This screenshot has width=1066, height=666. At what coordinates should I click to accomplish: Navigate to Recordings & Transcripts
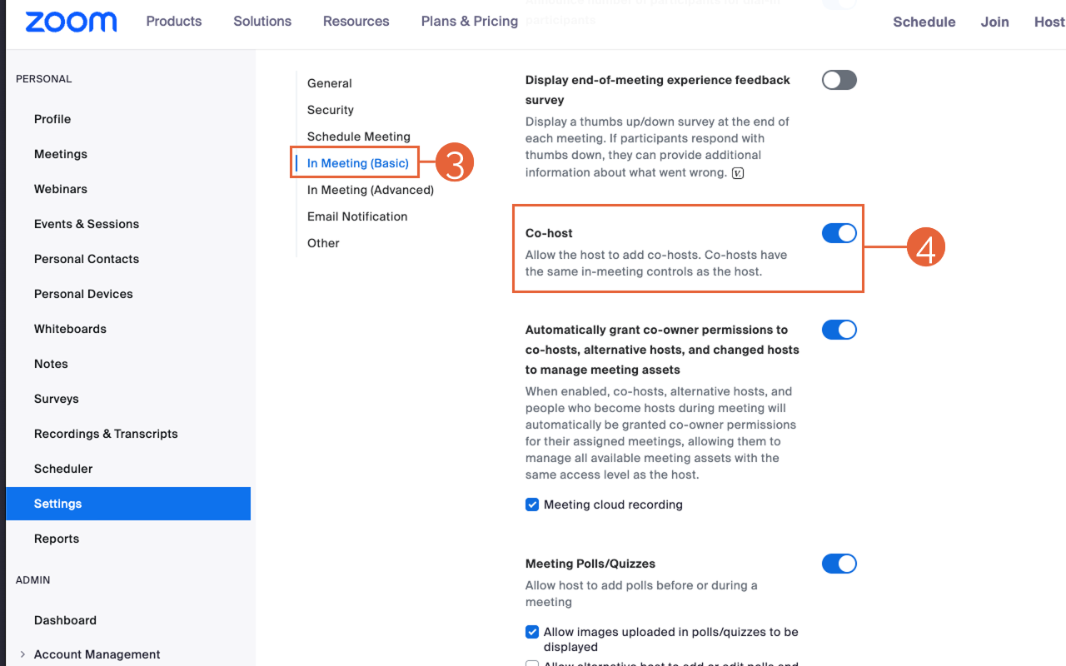(x=106, y=433)
